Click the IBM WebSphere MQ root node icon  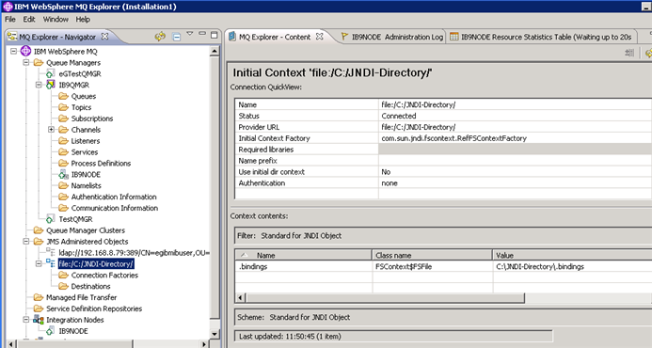pyautogui.click(x=25, y=51)
